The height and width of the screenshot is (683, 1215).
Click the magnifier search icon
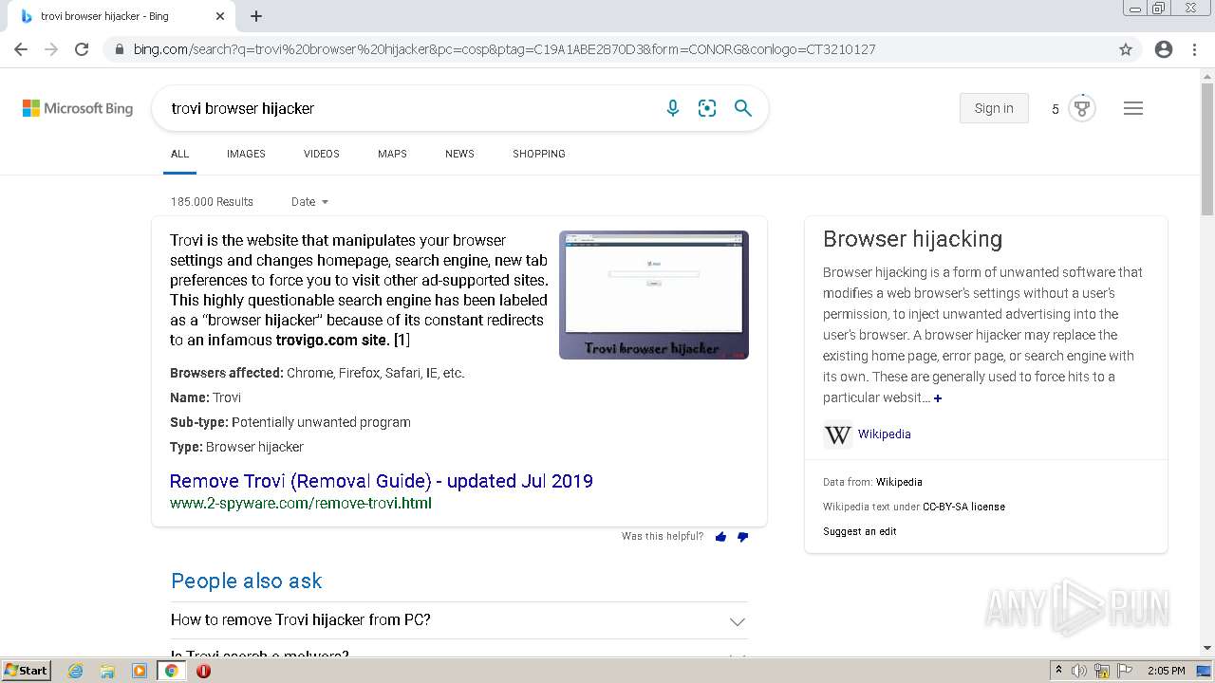coord(743,108)
